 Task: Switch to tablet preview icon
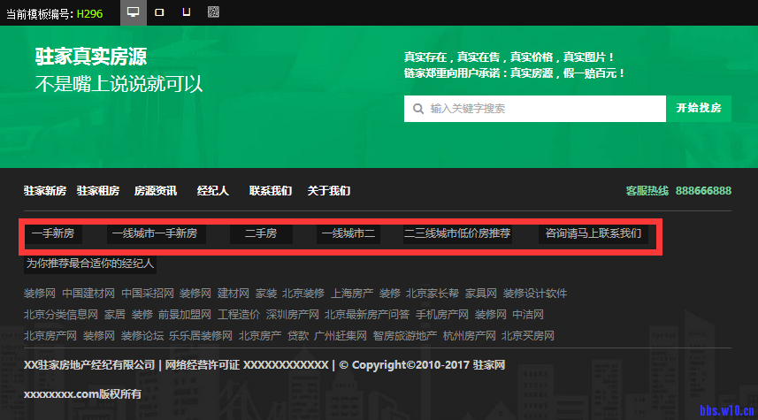[160, 12]
